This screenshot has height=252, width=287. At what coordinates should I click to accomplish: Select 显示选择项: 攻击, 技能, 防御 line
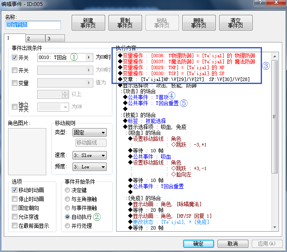pos(157,85)
